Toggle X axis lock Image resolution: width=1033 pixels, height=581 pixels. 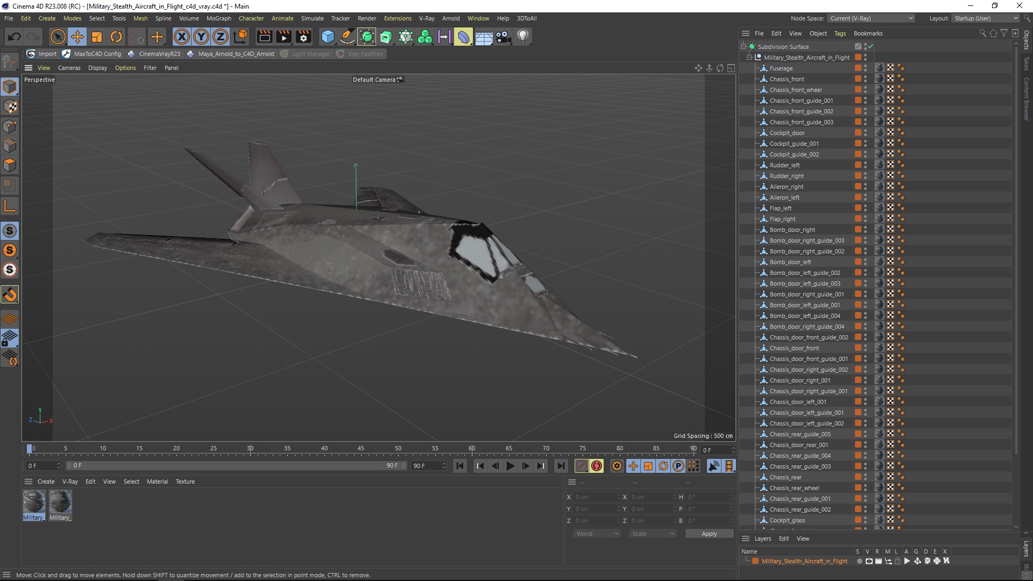[x=182, y=37]
